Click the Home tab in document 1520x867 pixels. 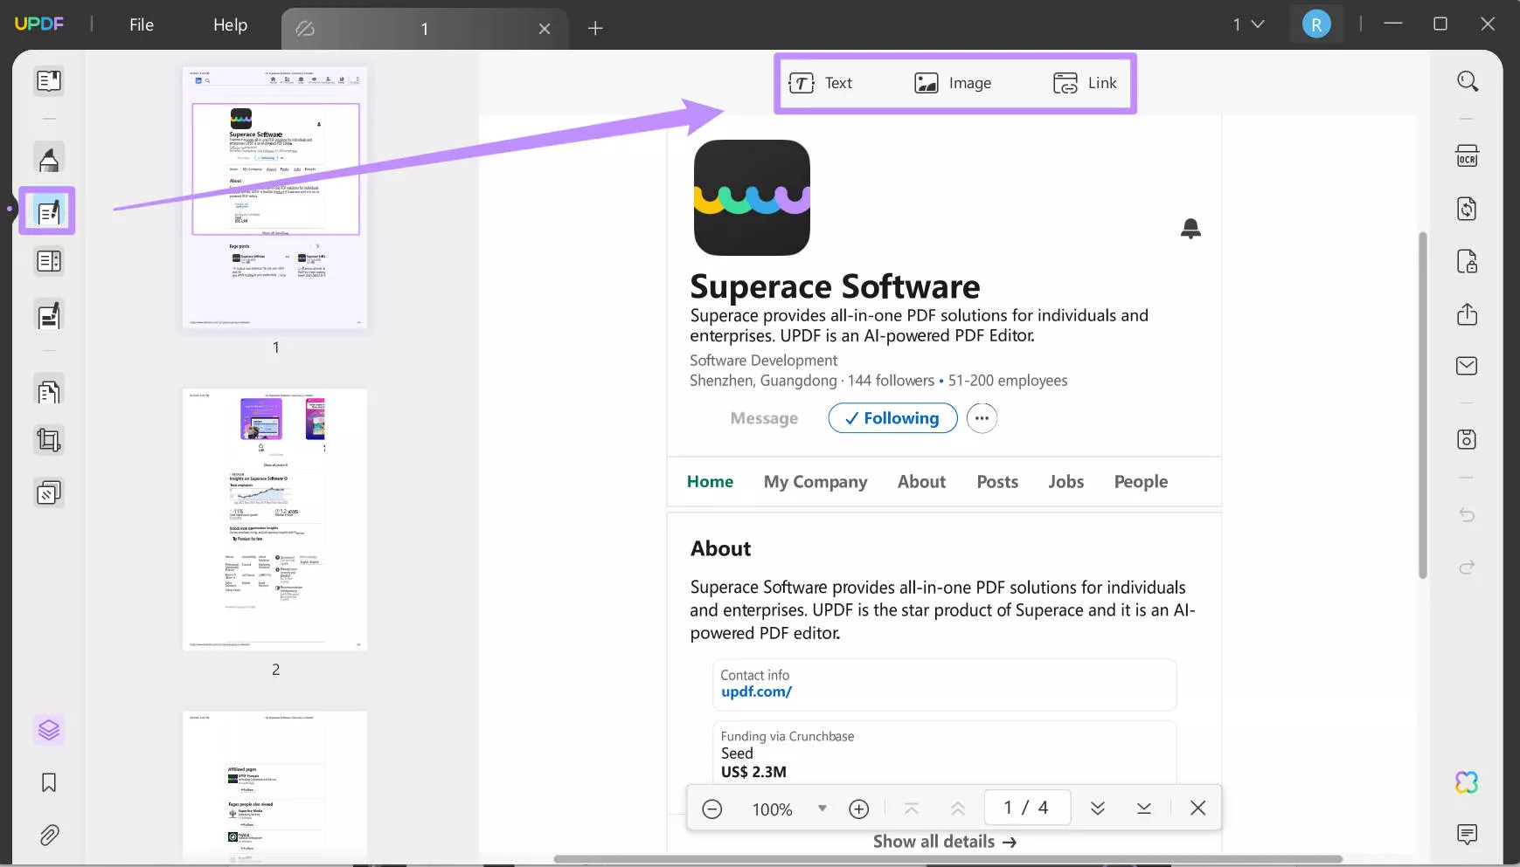pyautogui.click(x=710, y=482)
